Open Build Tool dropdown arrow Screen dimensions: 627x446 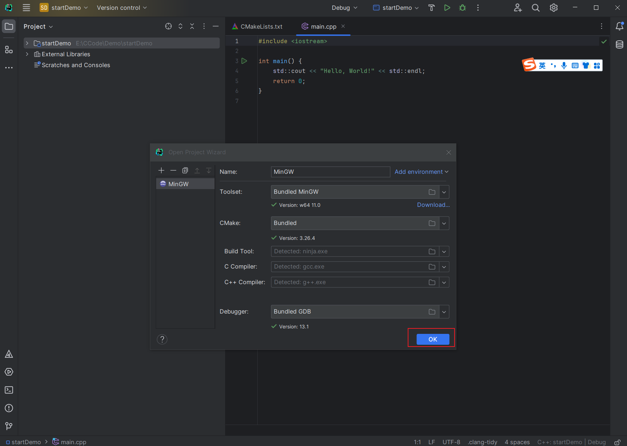pos(444,251)
